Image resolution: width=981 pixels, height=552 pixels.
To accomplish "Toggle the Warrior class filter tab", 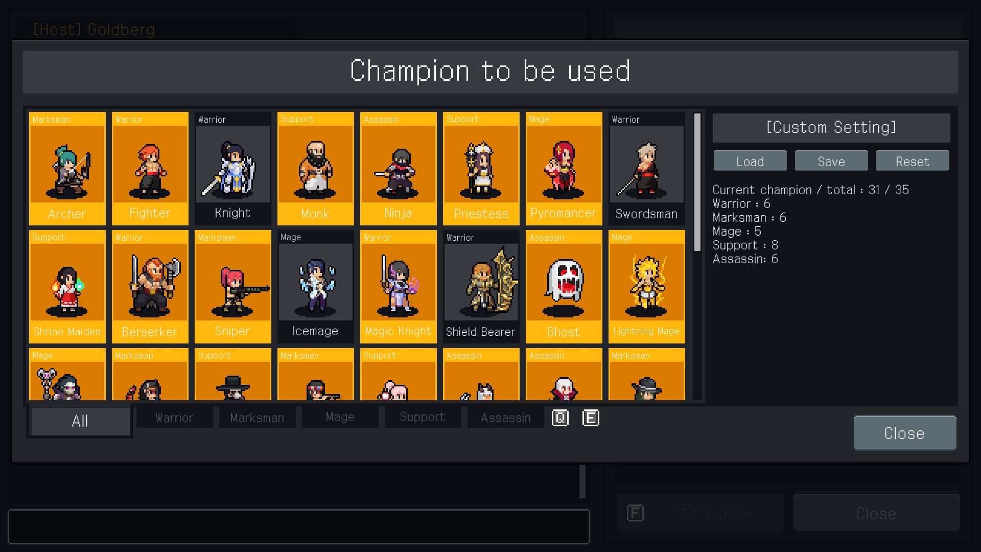I will pos(173,418).
